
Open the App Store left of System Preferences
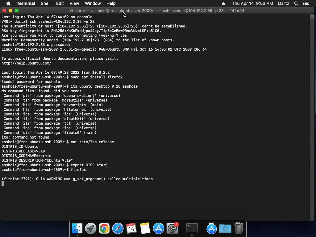coord(158,229)
